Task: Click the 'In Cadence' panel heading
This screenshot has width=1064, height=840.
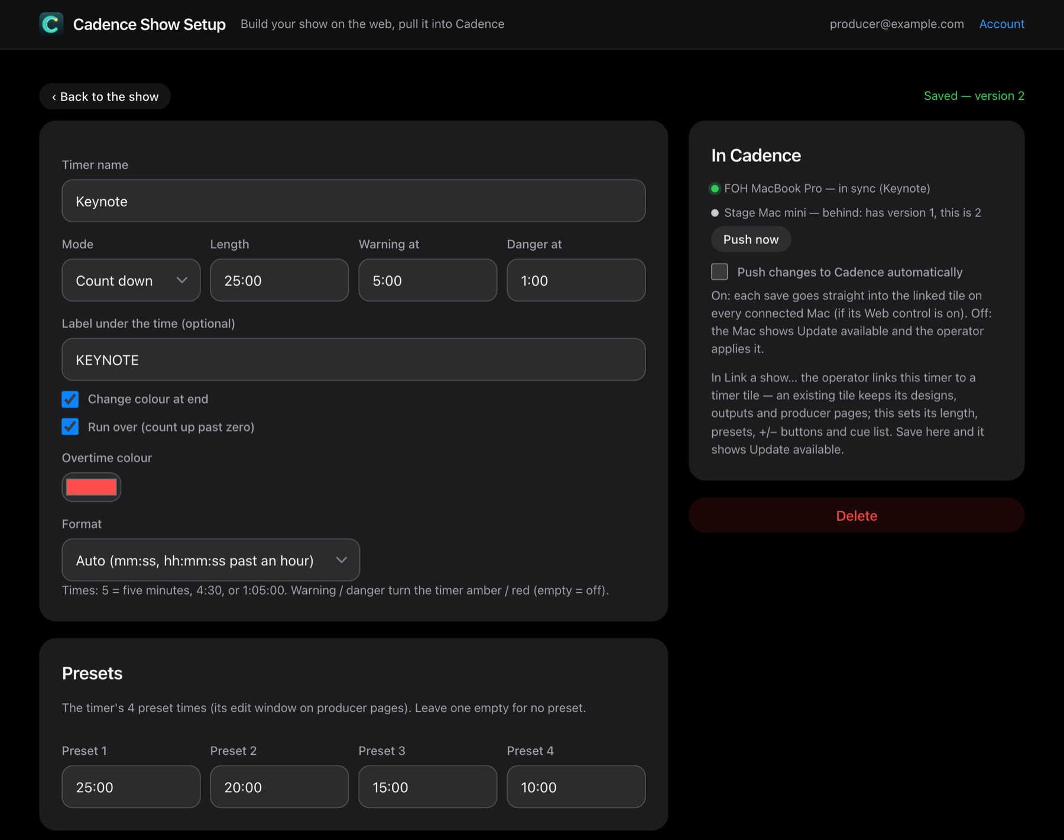Action: click(x=756, y=155)
